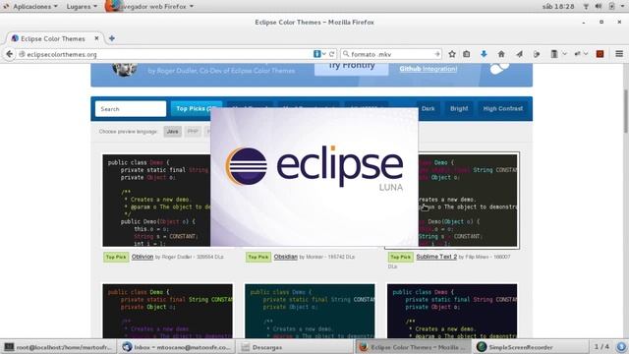Click the developer icon after the paper plane
Image resolution: width=629 pixels, height=354 pixels.
537,54
